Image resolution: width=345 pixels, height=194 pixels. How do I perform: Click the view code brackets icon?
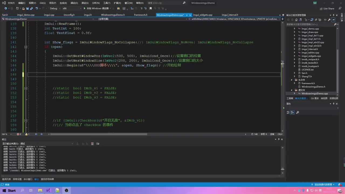pos(325,20)
